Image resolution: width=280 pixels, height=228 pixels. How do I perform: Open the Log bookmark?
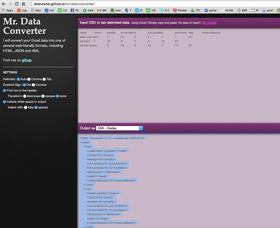coord(22,11)
